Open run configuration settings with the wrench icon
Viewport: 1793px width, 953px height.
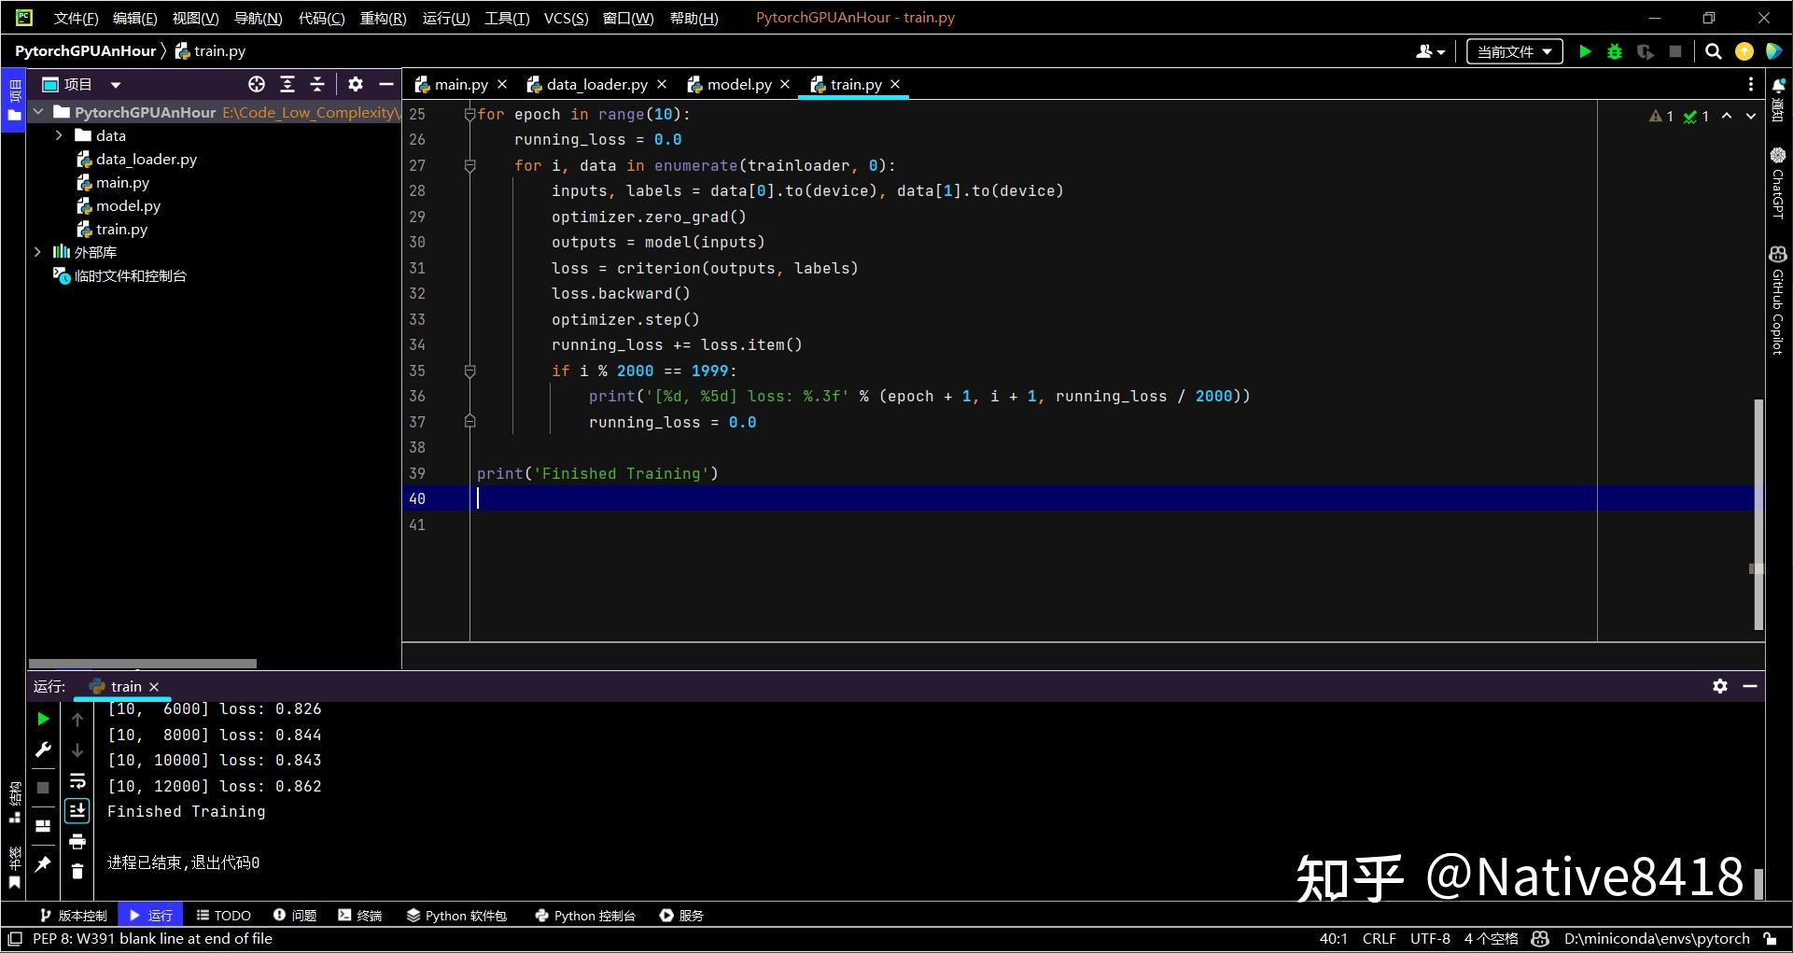42,749
